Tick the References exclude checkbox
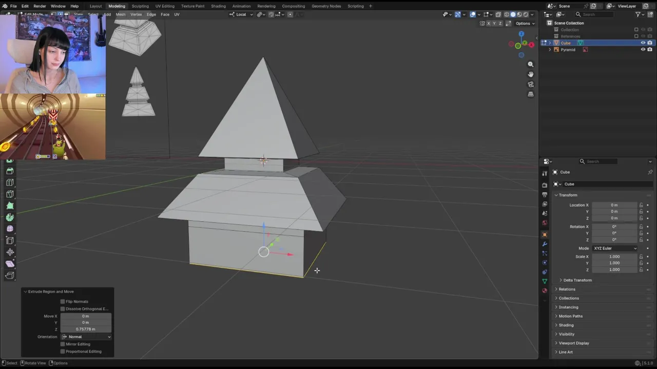This screenshot has height=369, width=657. click(636, 36)
